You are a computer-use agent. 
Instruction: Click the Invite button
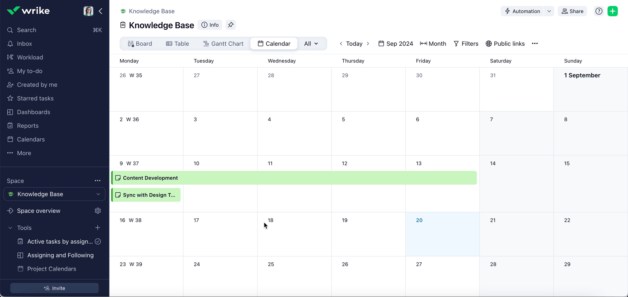point(54,288)
